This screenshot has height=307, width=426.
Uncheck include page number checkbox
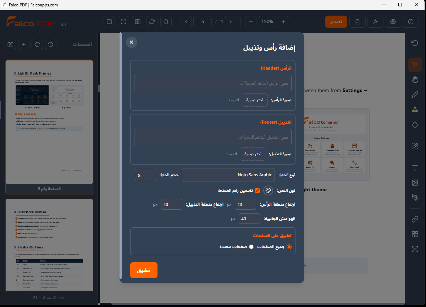[x=258, y=190]
